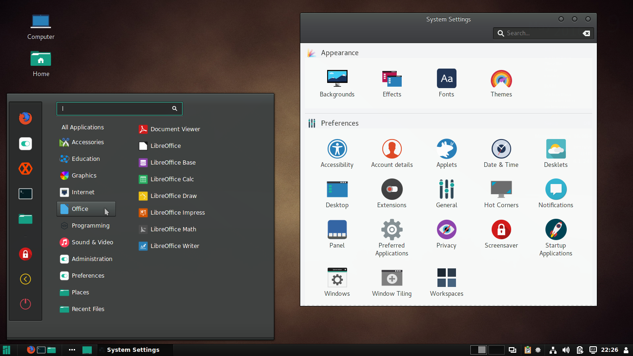Viewport: 633px width, 356px height.
Task: Open the Effects settings
Action: pyautogui.click(x=392, y=83)
